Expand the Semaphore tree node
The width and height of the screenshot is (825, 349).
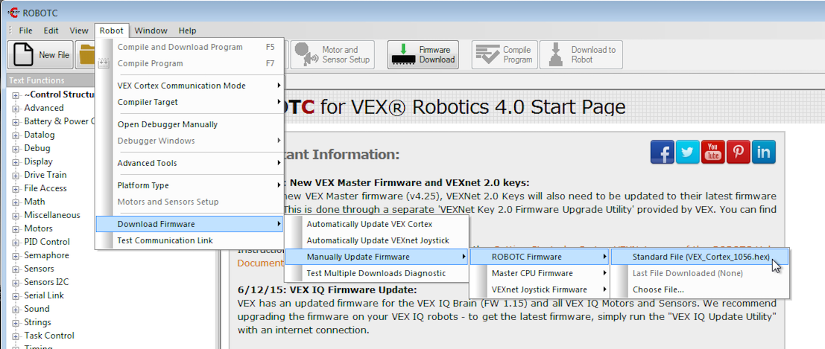[16, 255]
